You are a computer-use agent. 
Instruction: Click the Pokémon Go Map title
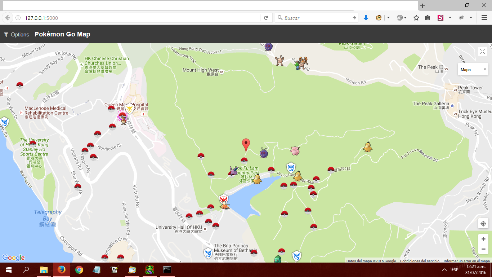tap(62, 34)
